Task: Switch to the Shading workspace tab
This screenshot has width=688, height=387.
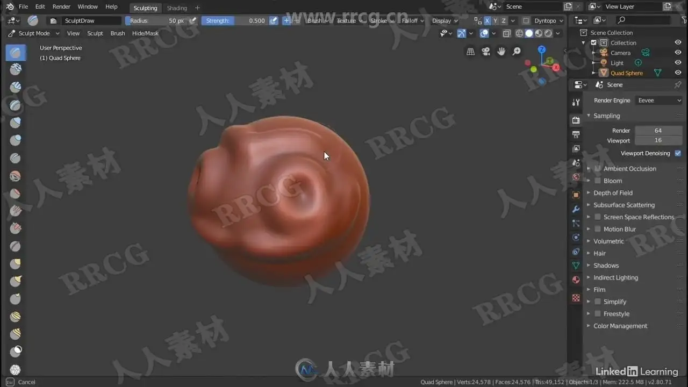Action: [x=177, y=8]
